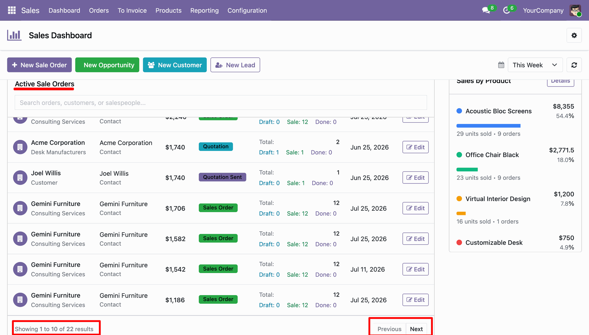This screenshot has width=589, height=335.
Task: Click the dashboard settings gear icon
Action: 574,35
